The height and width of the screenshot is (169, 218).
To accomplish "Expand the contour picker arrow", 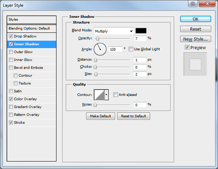I will click(106, 95).
